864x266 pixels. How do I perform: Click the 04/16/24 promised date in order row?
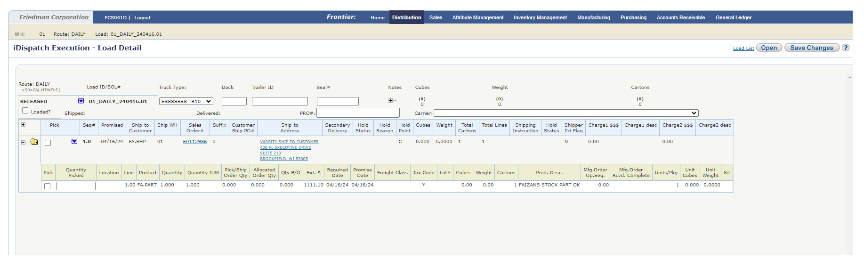[112, 142]
